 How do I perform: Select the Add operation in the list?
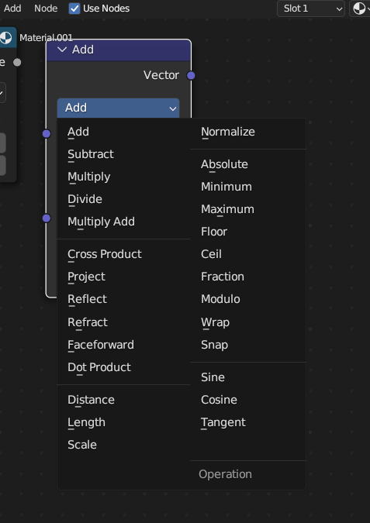click(123, 132)
